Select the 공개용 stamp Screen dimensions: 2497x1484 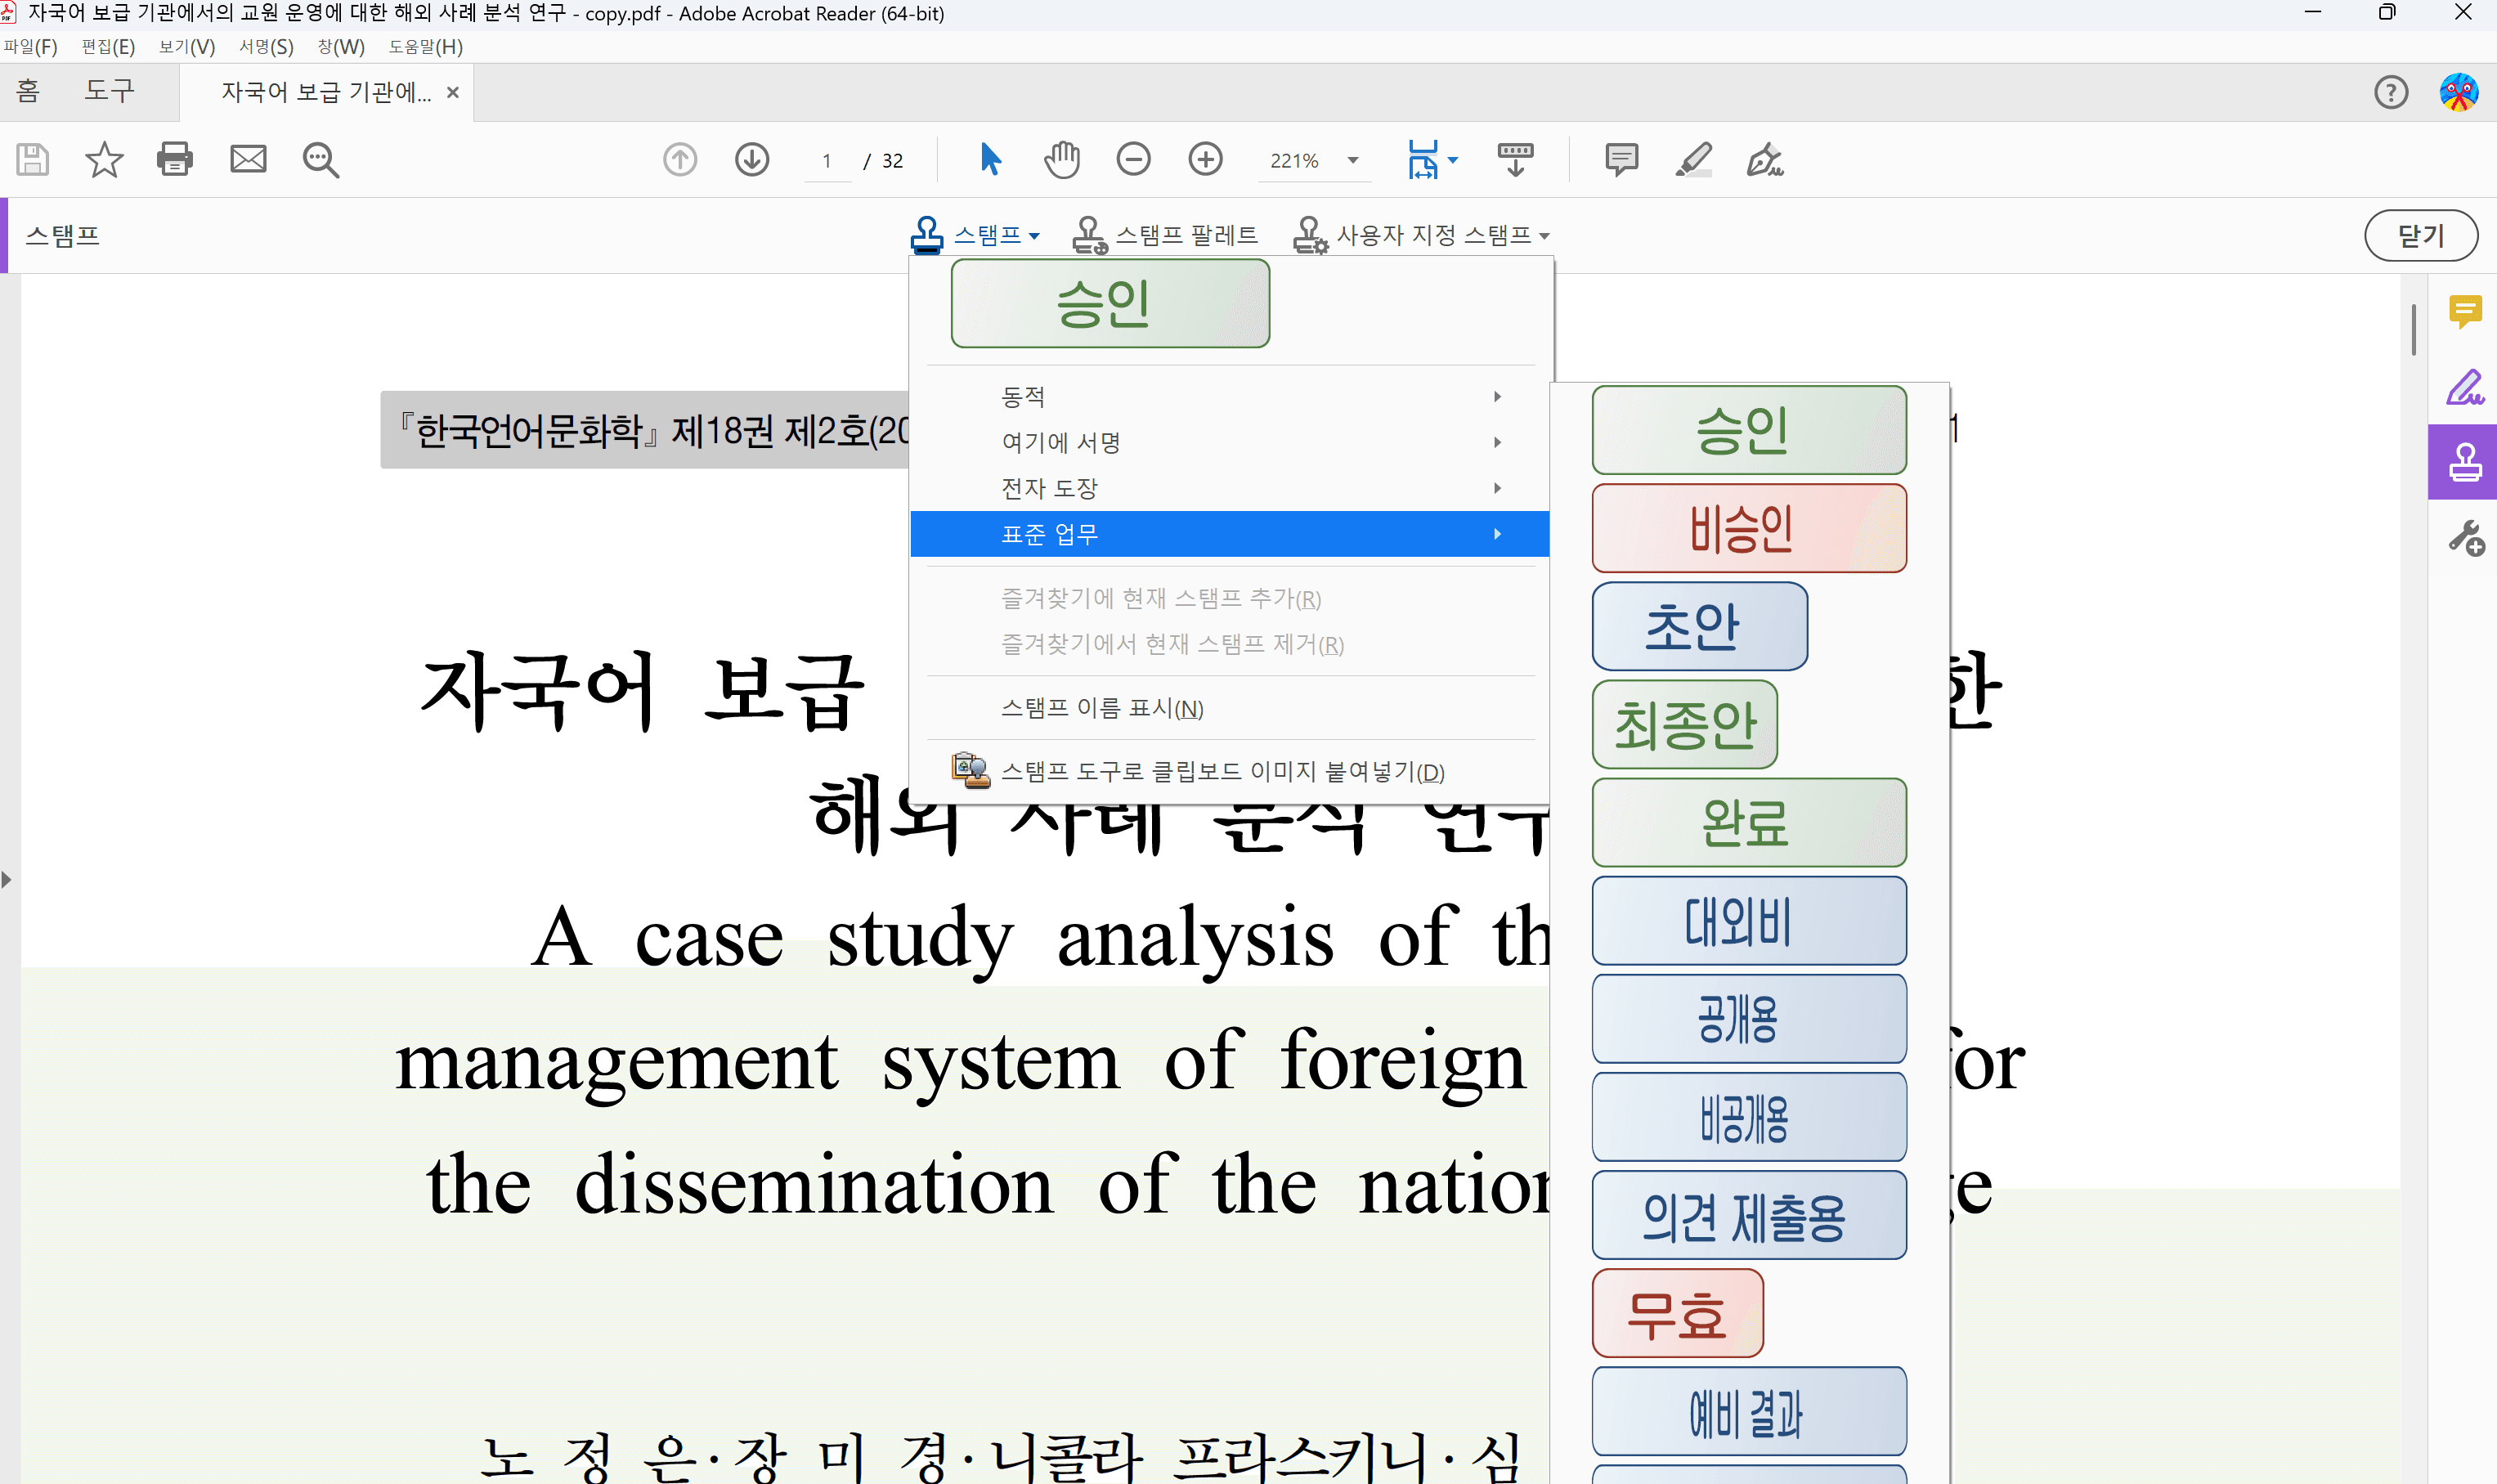[x=1749, y=1019]
